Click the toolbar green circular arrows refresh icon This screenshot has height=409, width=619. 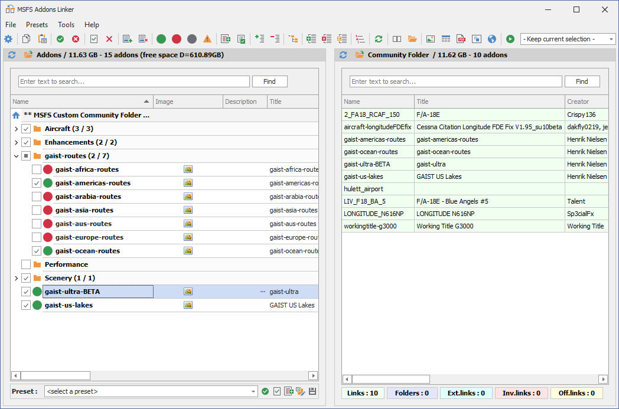pos(379,39)
